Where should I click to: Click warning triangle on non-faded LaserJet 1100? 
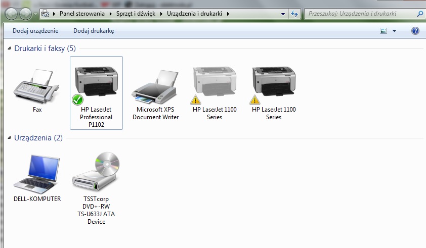click(255, 100)
